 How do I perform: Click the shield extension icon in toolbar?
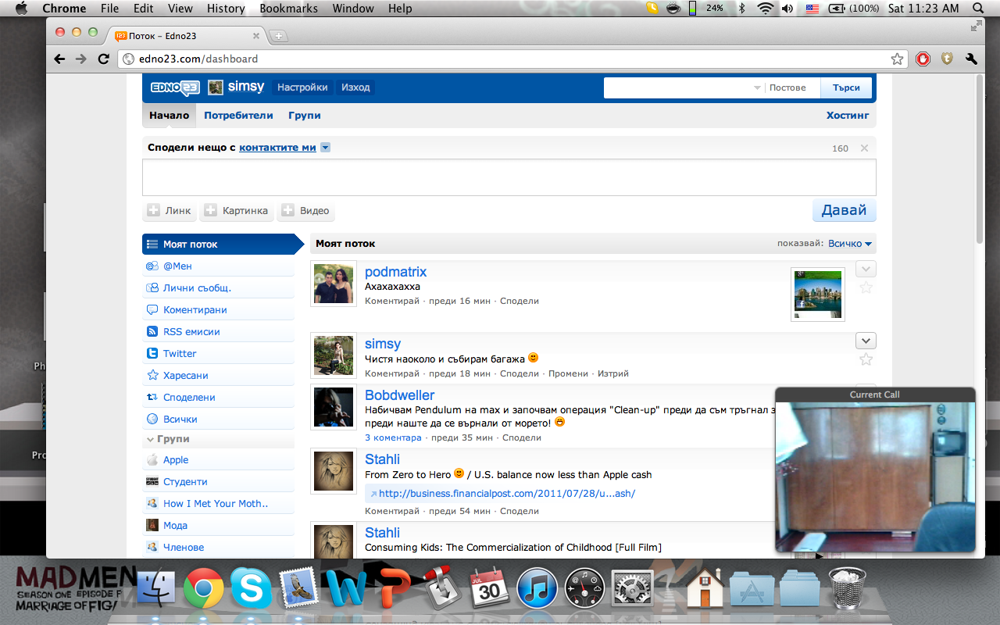947,59
